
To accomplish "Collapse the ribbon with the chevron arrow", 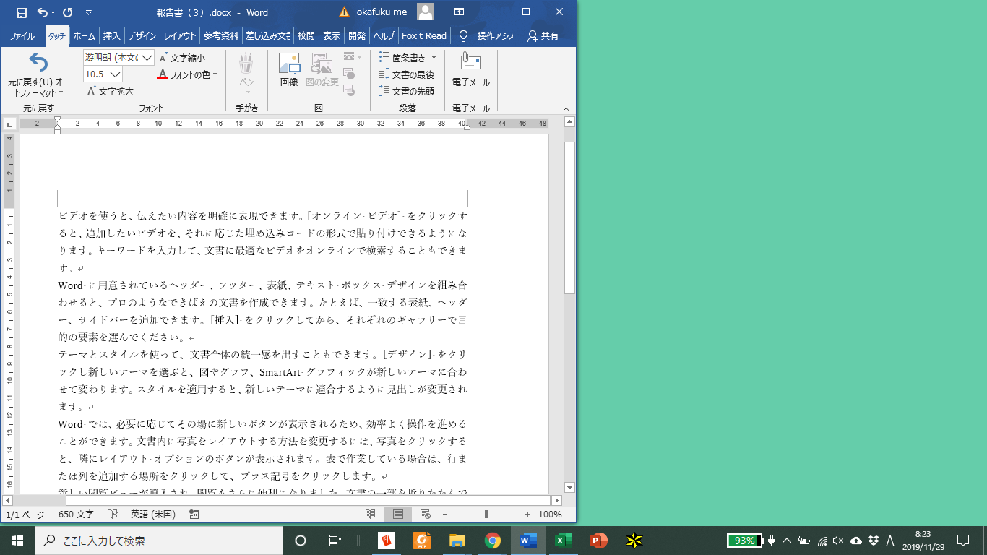I will [x=566, y=108].
